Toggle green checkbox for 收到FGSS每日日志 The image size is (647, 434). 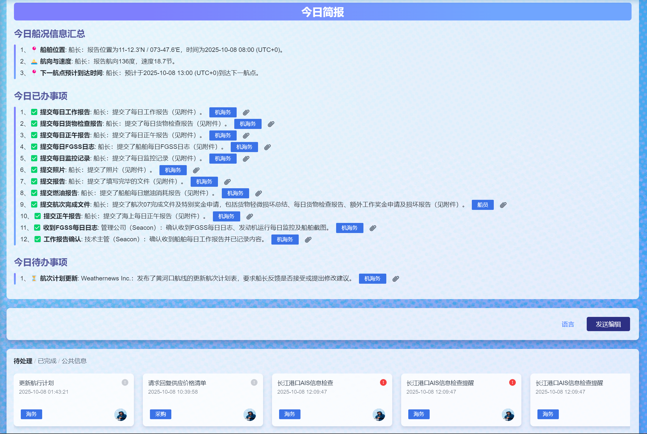(x=37, y=228)
